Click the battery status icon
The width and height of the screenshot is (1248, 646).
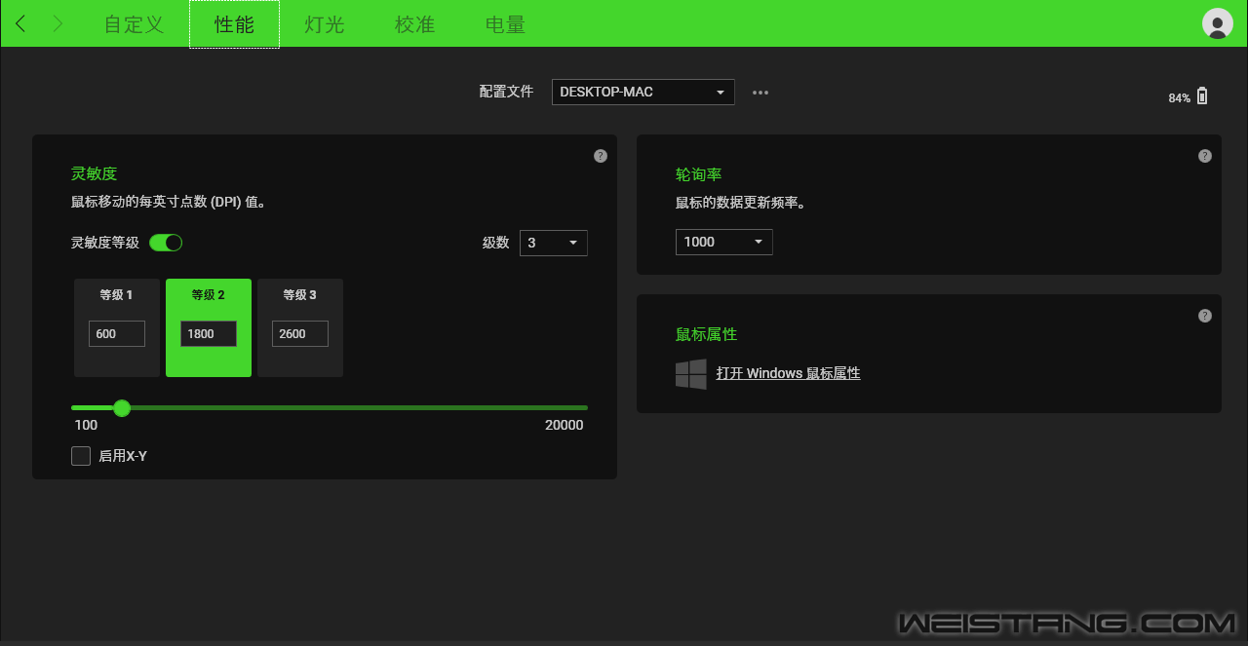tap(1202, 96)
